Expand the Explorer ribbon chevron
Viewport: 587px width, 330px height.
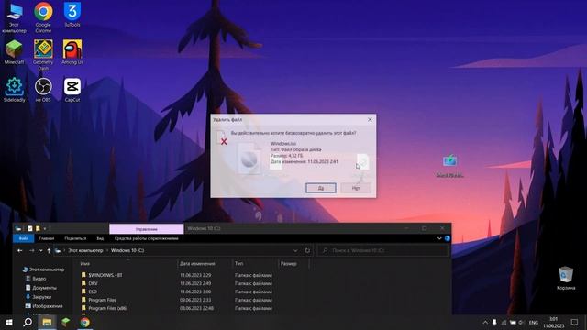pyautogui.click(x=439, y=238)
